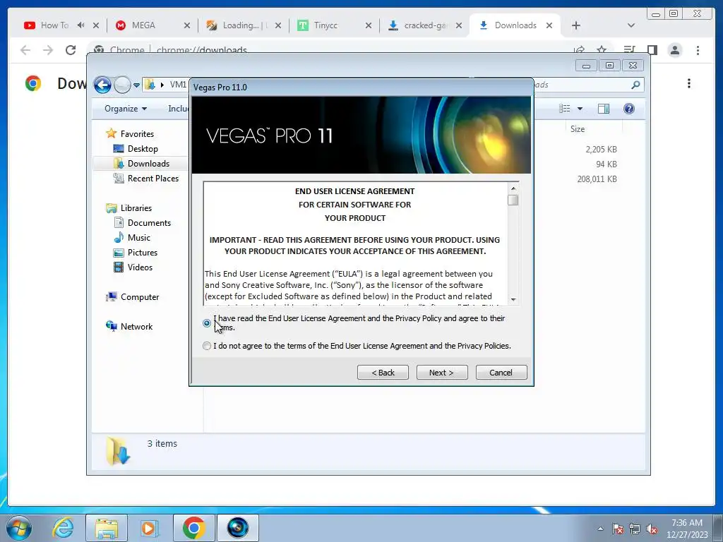723x542 pixels.
Task: Open the Chrome profile avatar icon
Action: click(x=674, y=50)
